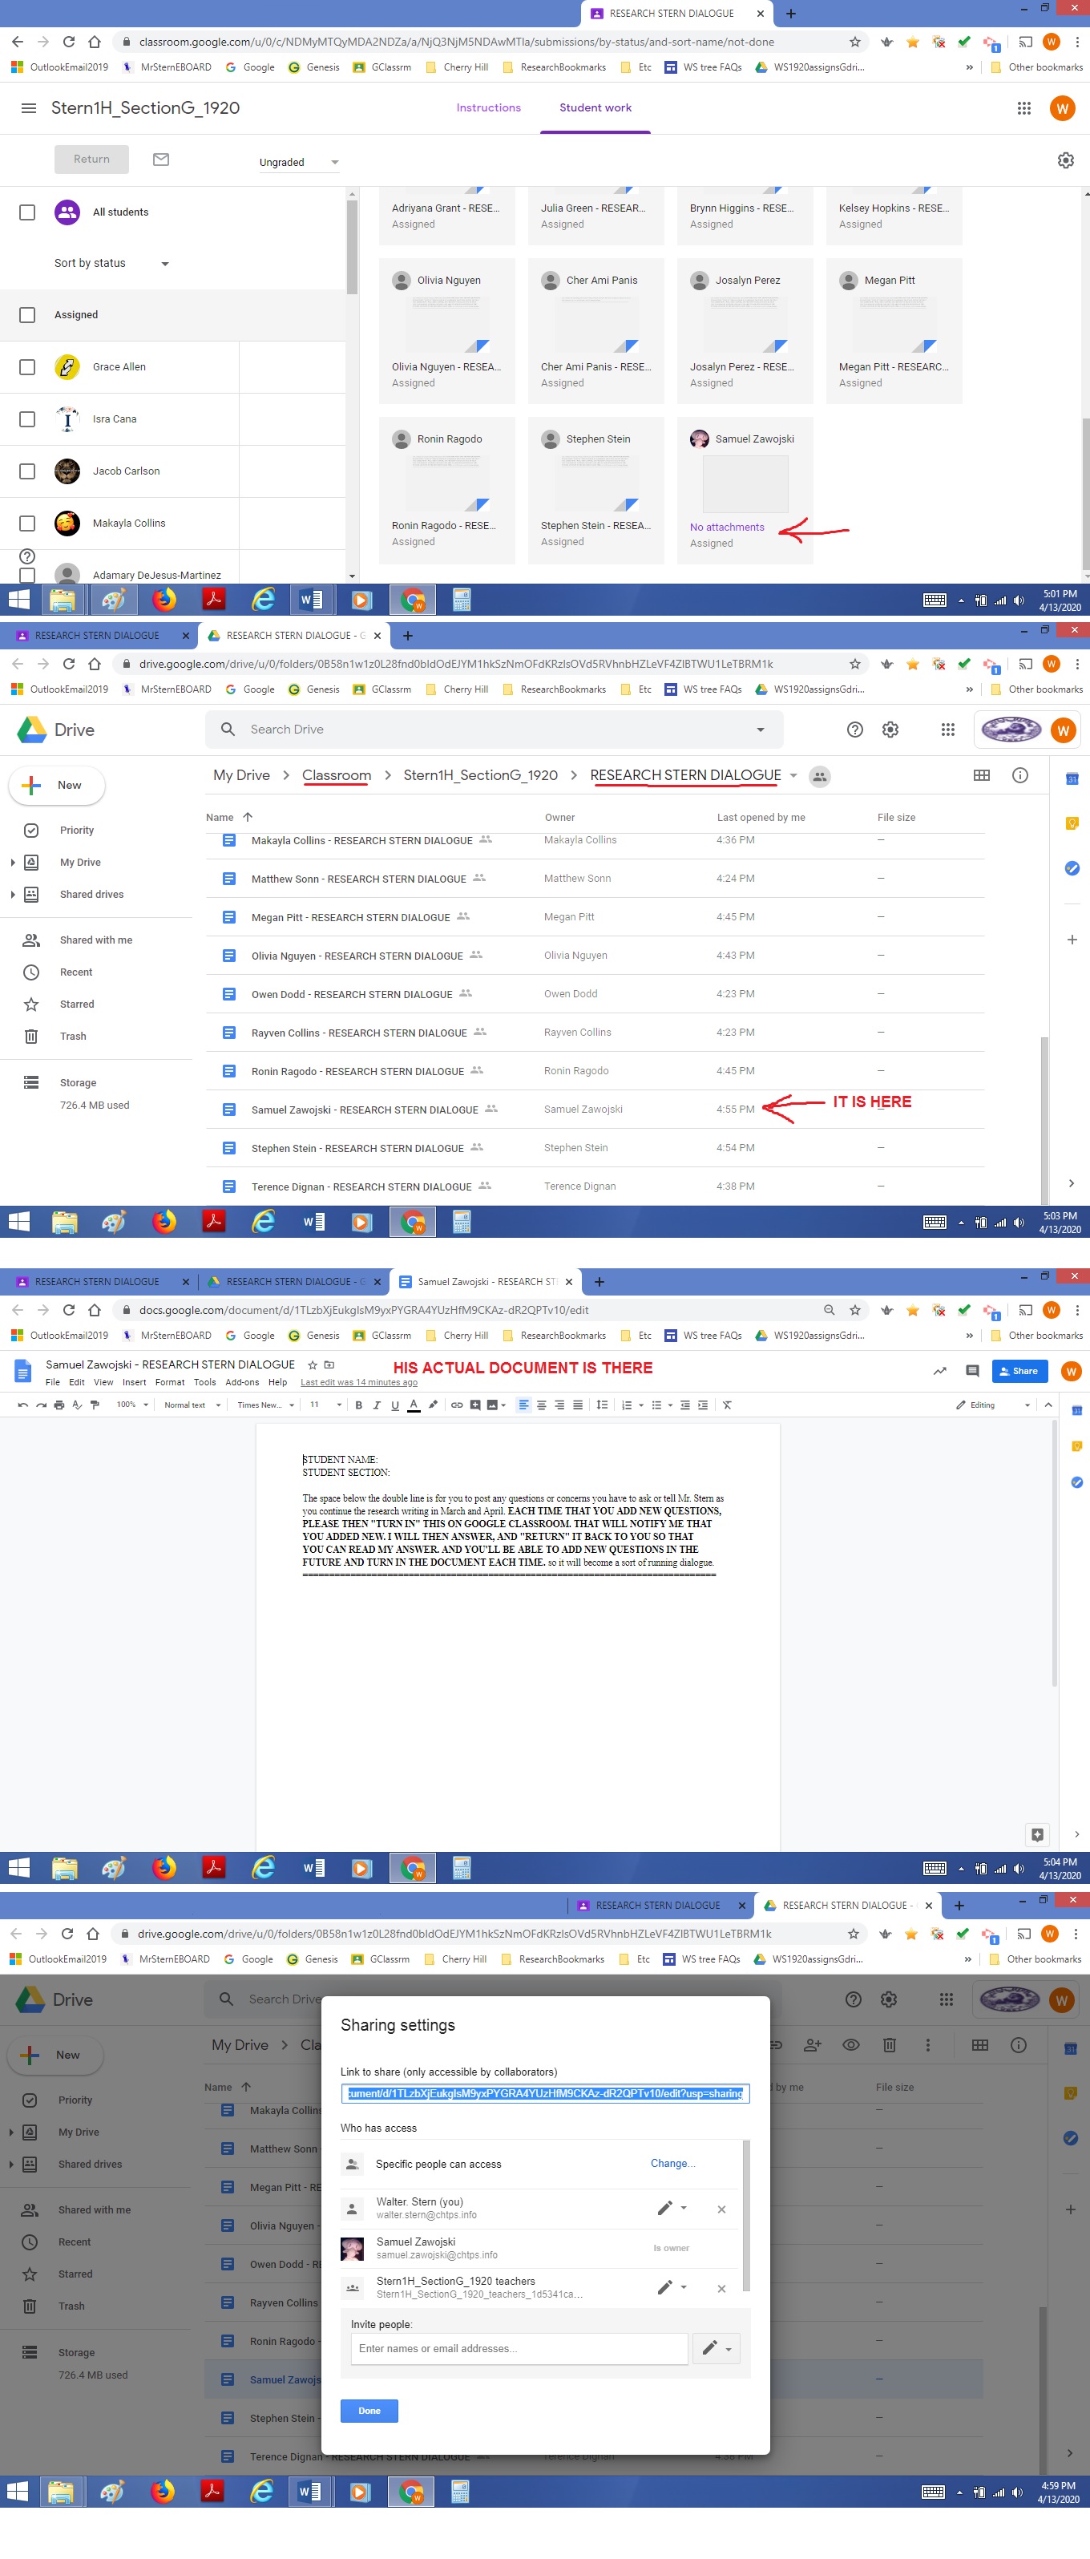1090x2559 pixels.
Task: Open Google Keep in Drive side panel
Action: click(1072, 823)
